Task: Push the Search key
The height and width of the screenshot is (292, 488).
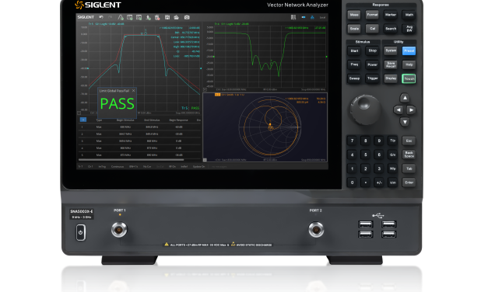Action: click(x=391, y=29)
